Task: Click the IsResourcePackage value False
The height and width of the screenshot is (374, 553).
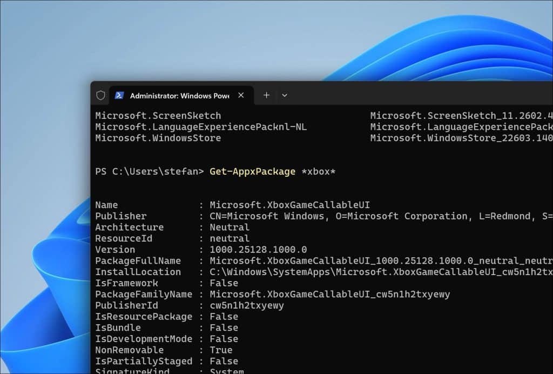Action: click(224, 317)
